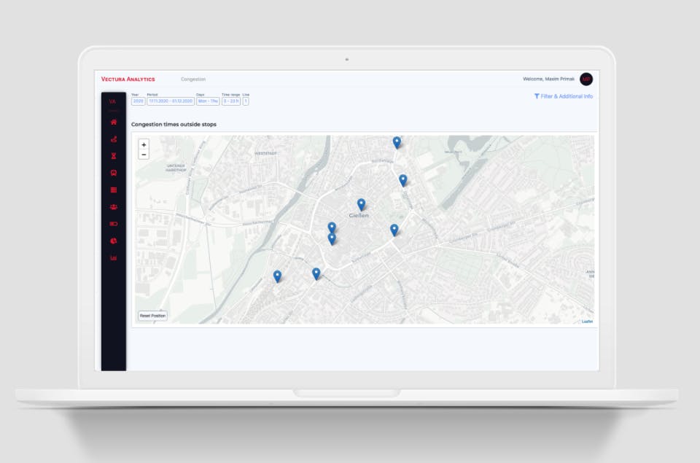The image size is (700, 463).
Task: Click the Leaflet attribution link
Action: tap(587, 322)
